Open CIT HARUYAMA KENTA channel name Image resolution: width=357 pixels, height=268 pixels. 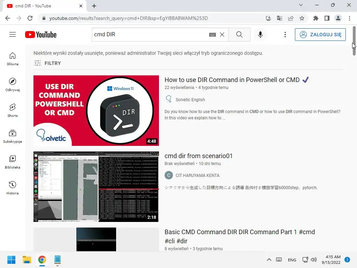coord(197,176)
